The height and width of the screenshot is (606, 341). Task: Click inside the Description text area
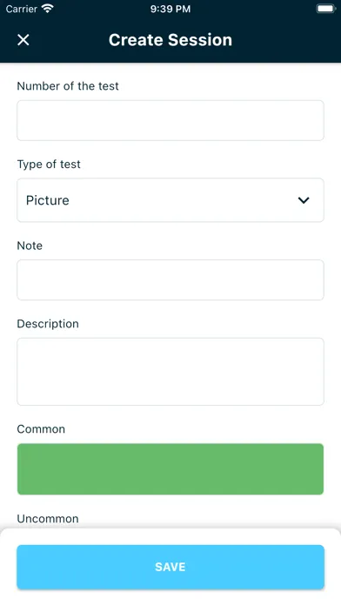click(170, 372)
